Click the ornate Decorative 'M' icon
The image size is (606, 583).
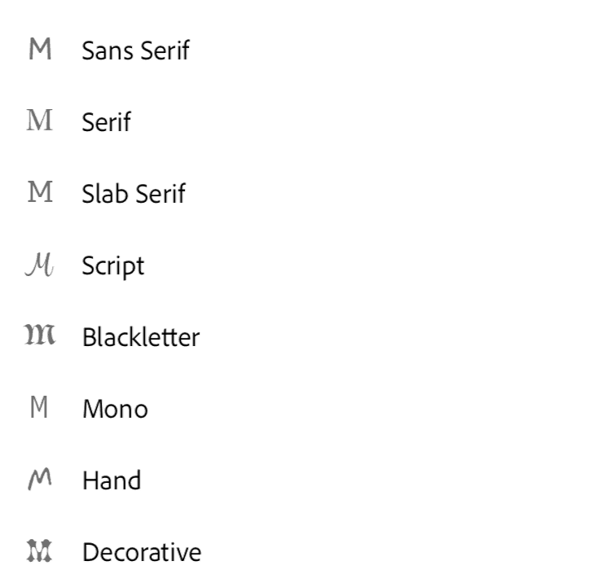(40, 552)
